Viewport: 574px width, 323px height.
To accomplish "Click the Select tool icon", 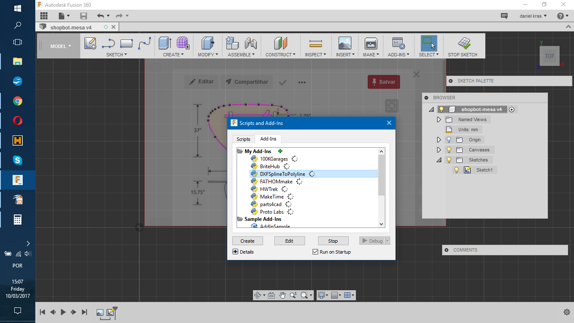I will [x=429, y=43].
